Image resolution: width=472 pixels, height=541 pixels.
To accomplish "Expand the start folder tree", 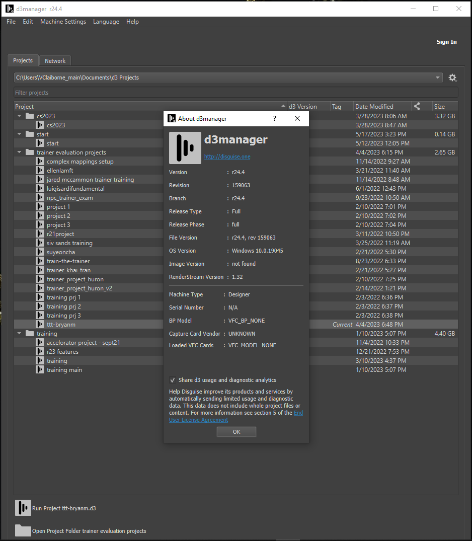I will pos(19,134).
